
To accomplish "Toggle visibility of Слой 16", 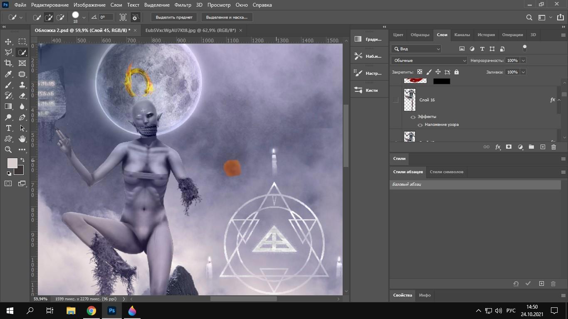I will pos(395,100).
